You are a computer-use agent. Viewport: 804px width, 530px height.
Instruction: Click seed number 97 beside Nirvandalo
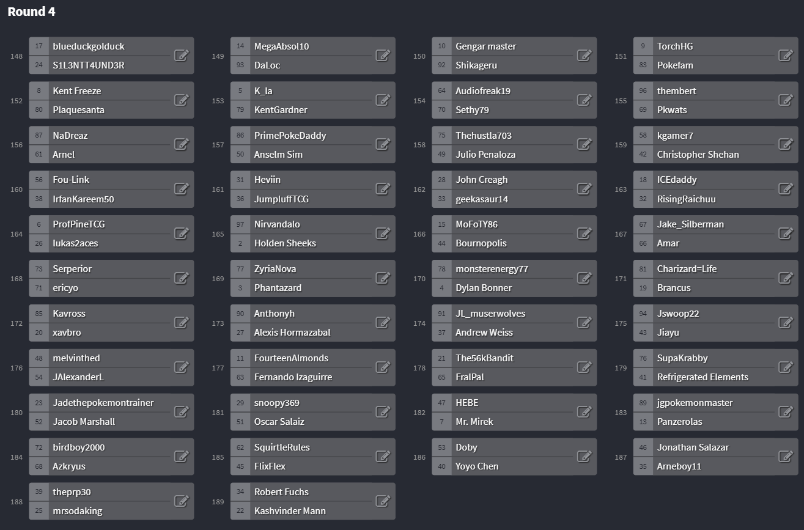click(240, 224)
